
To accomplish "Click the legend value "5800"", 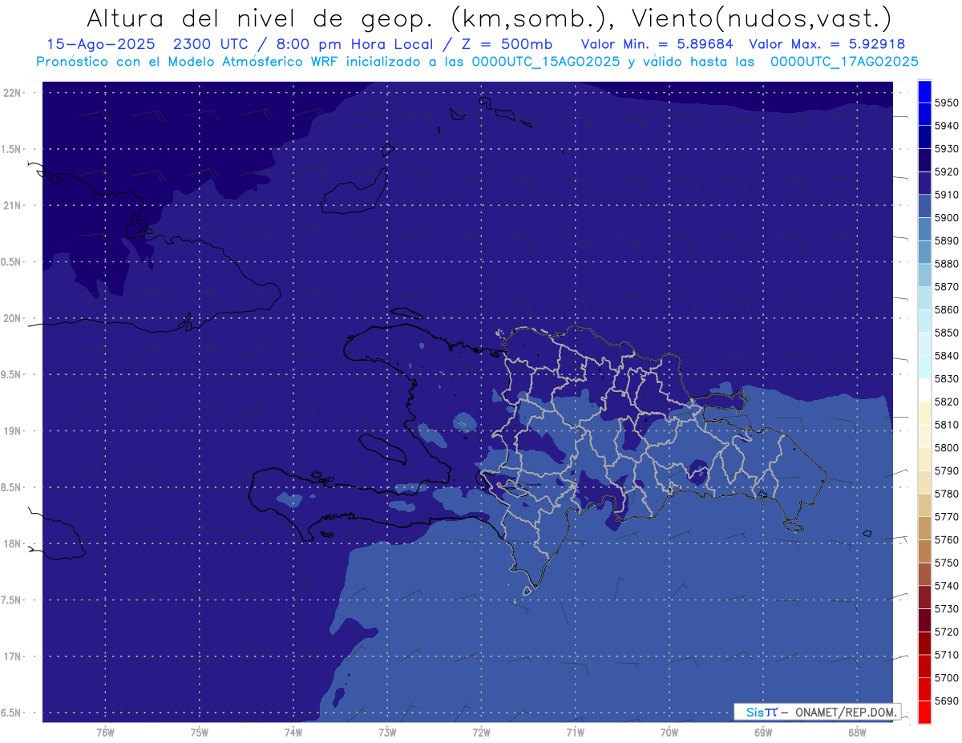I will tap(946, 448).
